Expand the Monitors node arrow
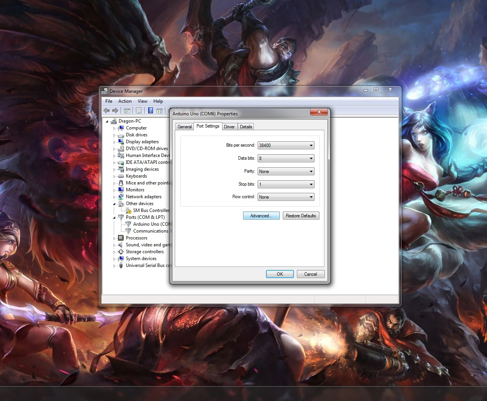The image size is (487, 401). coord(114,190)
